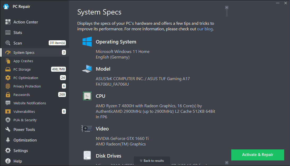
Task: Click the scrollbar up arrow
Action: [227, 8]
